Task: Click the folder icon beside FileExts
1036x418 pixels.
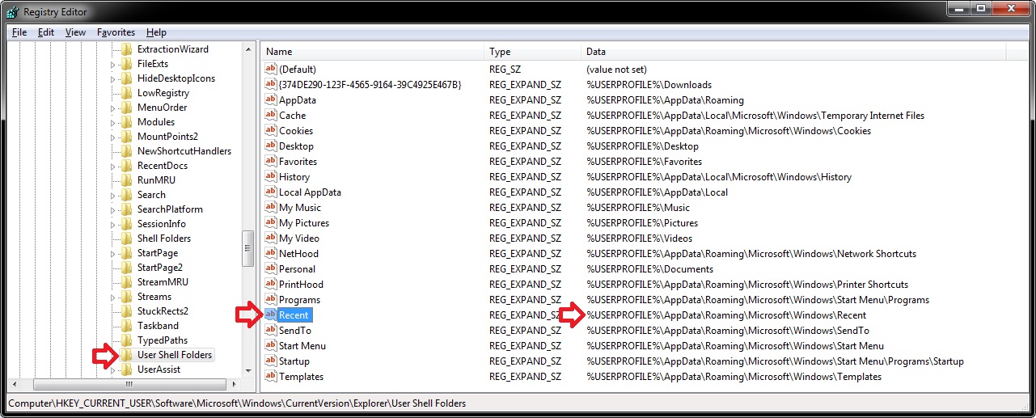Action: click(x=126, y=64)
